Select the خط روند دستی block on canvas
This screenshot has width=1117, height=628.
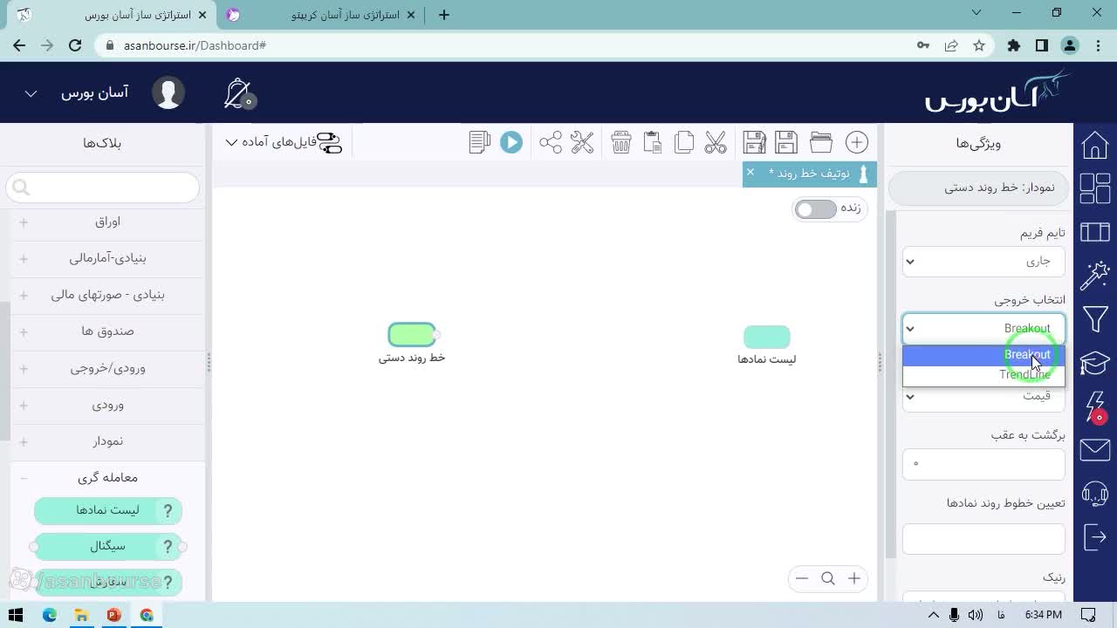click(x=412, y=334)
